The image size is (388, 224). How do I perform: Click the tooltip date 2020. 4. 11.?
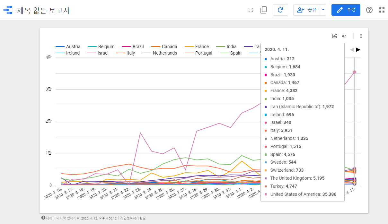(x=277, y=50)
